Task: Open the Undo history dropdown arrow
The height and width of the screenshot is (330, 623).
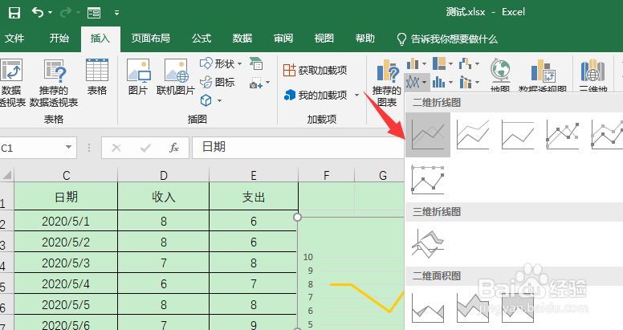Action: point(50,13)
